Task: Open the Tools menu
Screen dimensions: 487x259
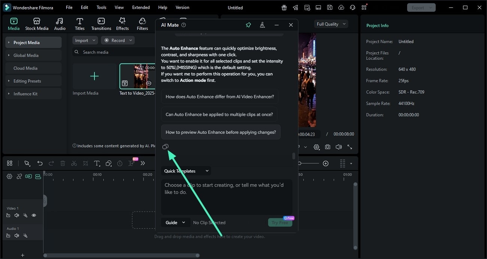Action: click(x=102, y=7)
